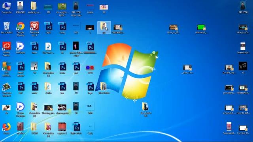Open the Camtasia Studio shortcut
Image resolution: width=253 pixels, height=142 pixels.
[7, 90]
